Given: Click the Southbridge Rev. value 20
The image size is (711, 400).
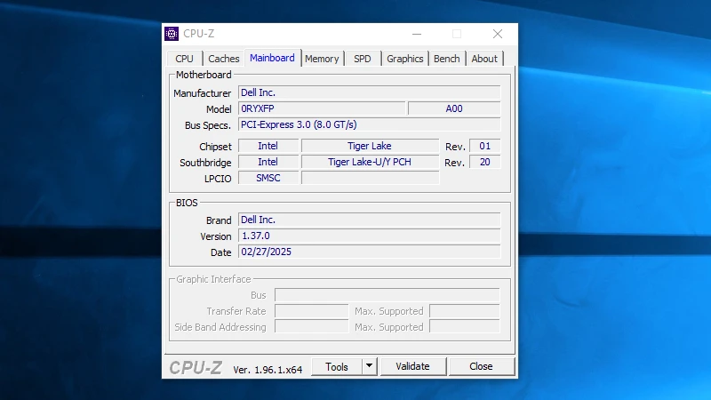Looking at the screenshot, I should 484,162.
